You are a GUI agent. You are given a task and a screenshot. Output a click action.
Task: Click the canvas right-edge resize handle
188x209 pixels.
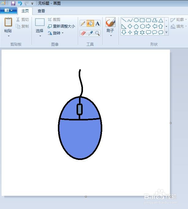(171, 123)
